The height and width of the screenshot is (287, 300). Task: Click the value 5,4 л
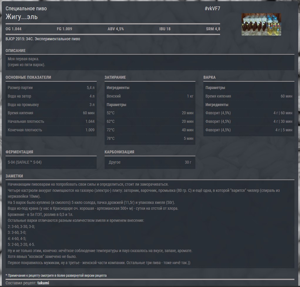tap(91, 88)
